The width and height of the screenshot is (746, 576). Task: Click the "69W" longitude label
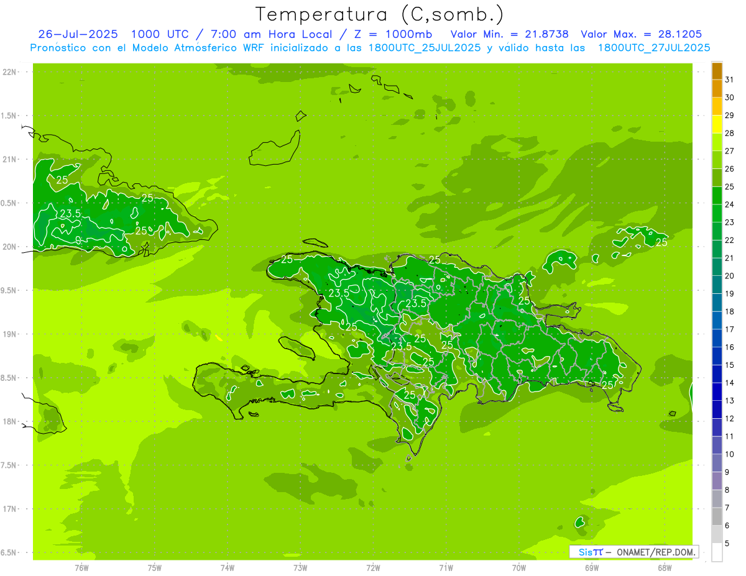click(x=592, y=568)
